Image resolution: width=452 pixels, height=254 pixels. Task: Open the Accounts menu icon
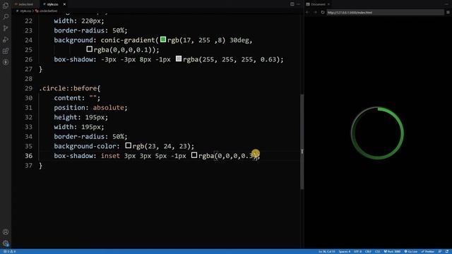pyautogui.click(x=6, y=232)
